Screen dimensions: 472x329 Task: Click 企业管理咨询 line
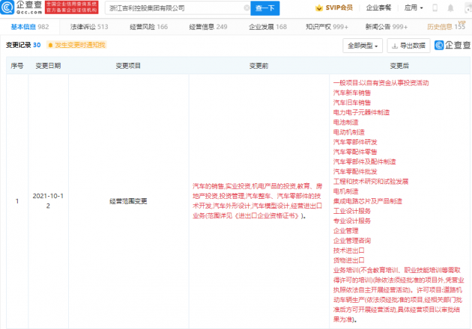pos(352,241)
